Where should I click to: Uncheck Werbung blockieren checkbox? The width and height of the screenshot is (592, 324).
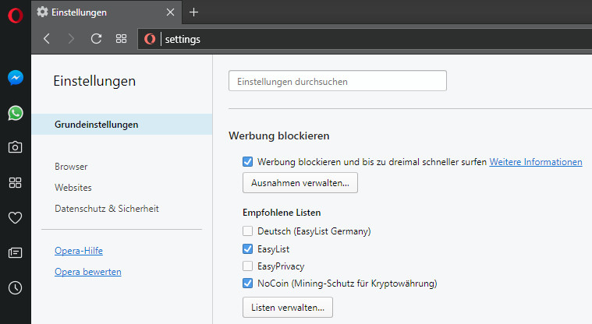[x=248, y=162]
